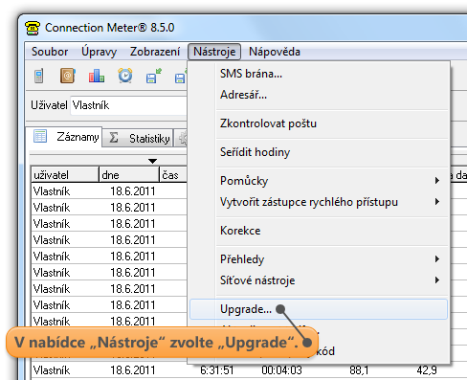The width and height of the screenshot is (467, 380).
Task: Open the Úpravy menu
Action: [x=99, y=52]
